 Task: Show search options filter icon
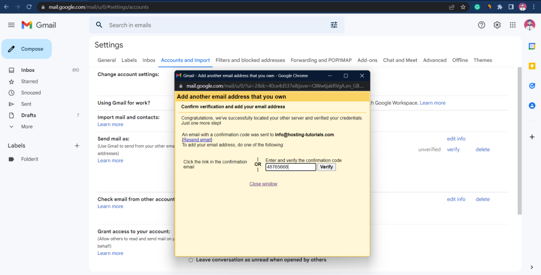334,25
